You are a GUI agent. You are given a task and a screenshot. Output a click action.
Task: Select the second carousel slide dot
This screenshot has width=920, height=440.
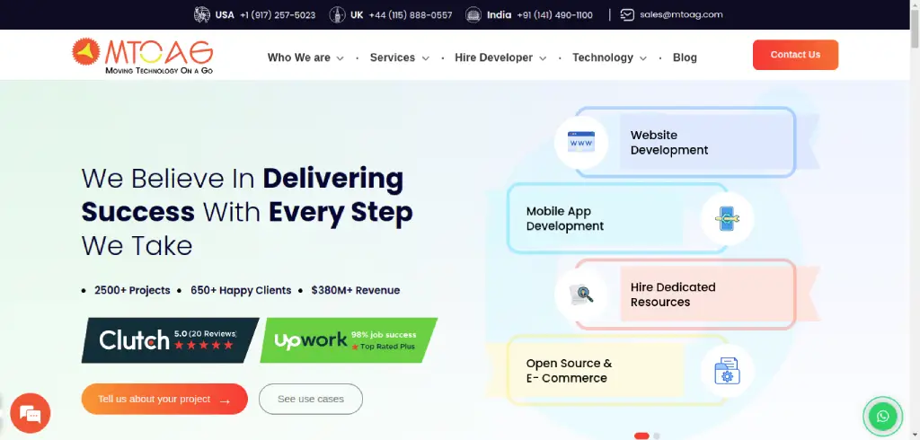pyautogui.click(x=657, y=436)
